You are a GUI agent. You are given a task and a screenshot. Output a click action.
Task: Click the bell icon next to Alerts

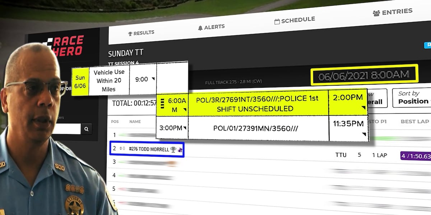tap(200, 28)
